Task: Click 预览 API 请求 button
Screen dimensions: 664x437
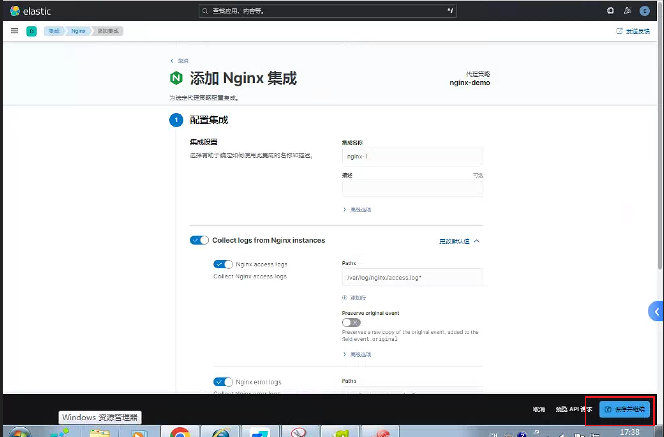Action: [574, 409]
